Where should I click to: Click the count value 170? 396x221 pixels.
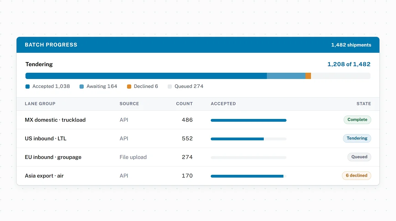coord(187,176)
